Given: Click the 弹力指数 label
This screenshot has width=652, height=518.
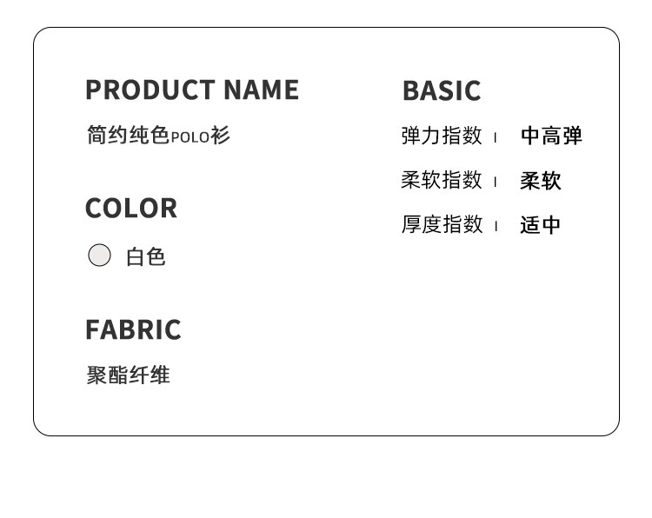Looking at the screenshot, I should (442, 136).
